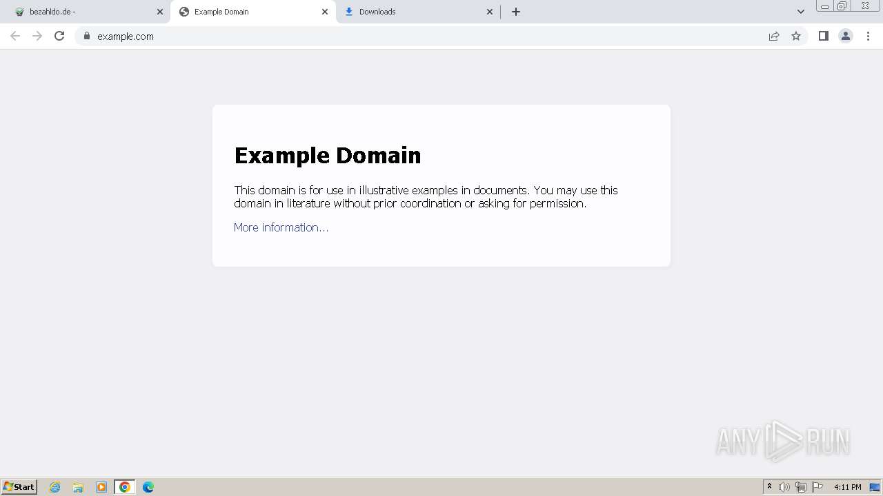
Task: Open Chrome three-dot menu
Action: 868,36
